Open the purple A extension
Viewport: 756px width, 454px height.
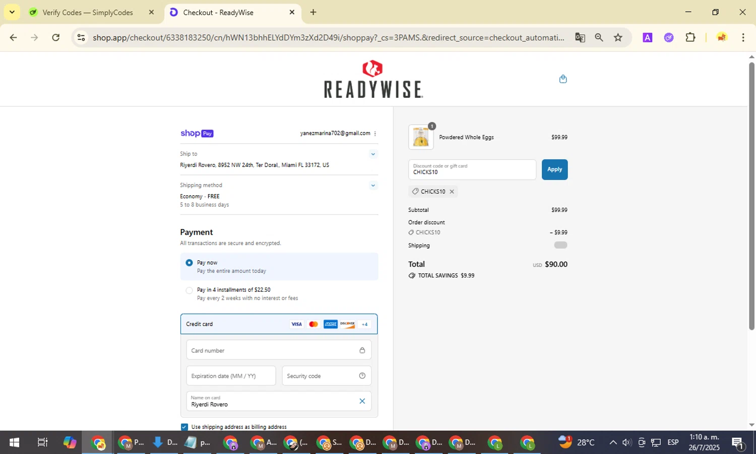(648, 38)
